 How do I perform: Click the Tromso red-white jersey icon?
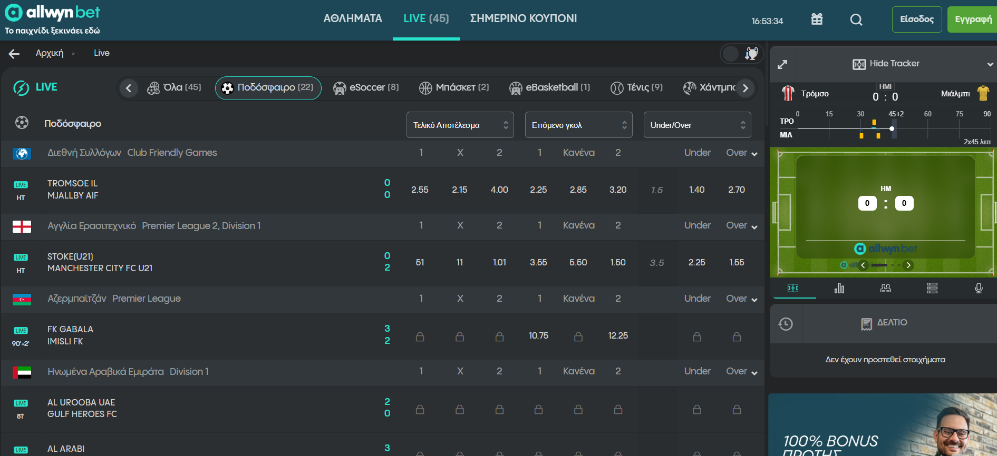[x=788, y=93]
